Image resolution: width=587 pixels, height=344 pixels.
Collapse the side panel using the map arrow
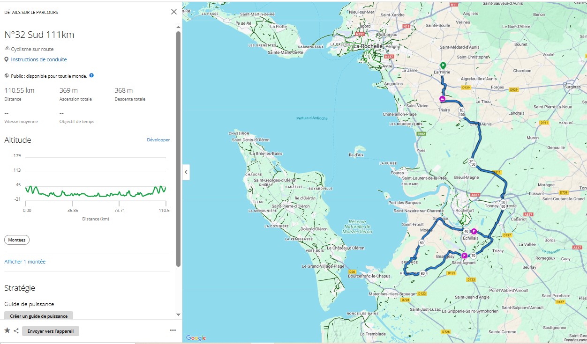[x=186, y=172]
